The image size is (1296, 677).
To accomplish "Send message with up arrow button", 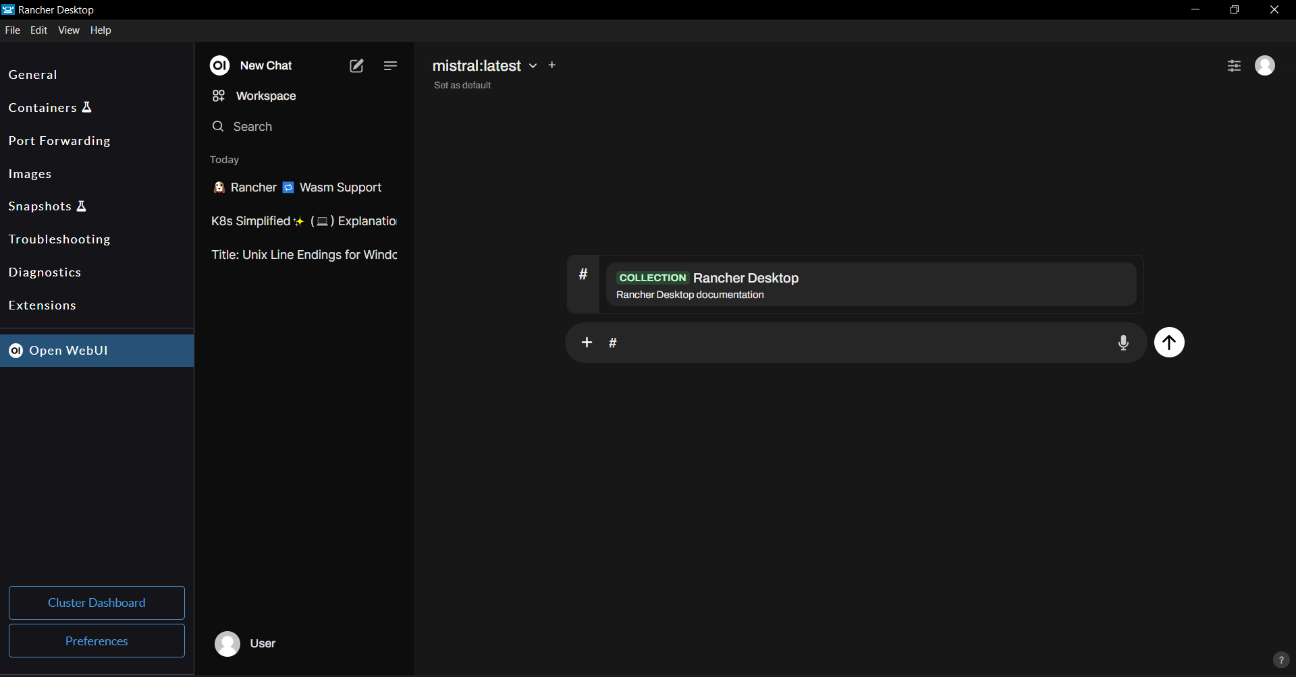I will (1169, 343).
